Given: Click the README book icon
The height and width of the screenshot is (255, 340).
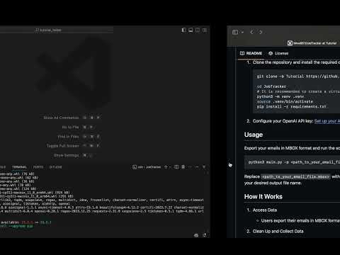Looking at the screenshot, I should coord(242,53).
